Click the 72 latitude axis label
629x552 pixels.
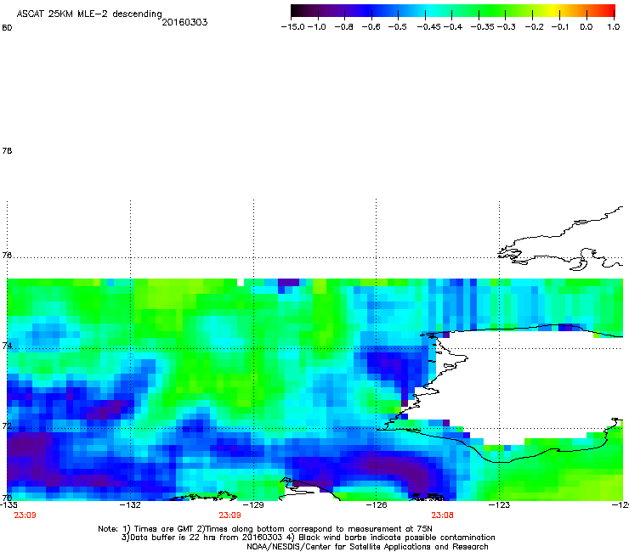tap(7, 425)
